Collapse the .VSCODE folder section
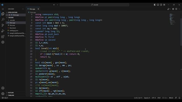 point(11,18)
